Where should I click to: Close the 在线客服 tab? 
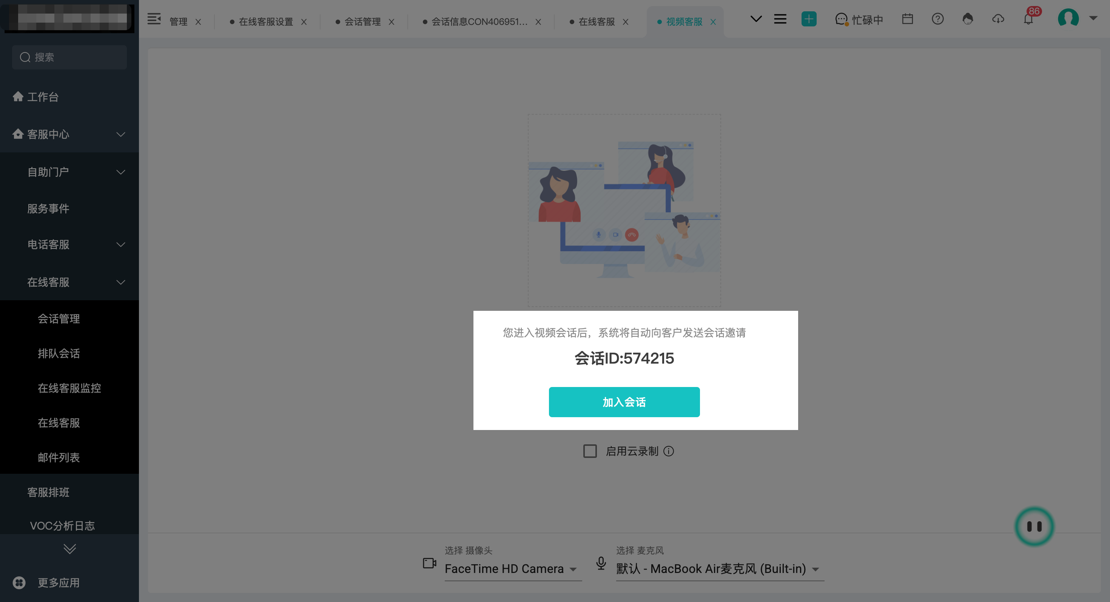626,21
